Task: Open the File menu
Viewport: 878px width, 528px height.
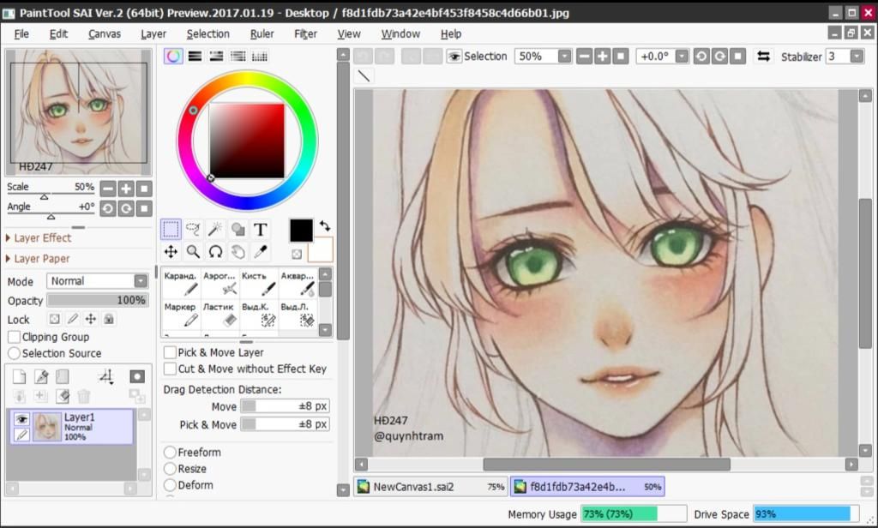Action: tap(21, 33)
